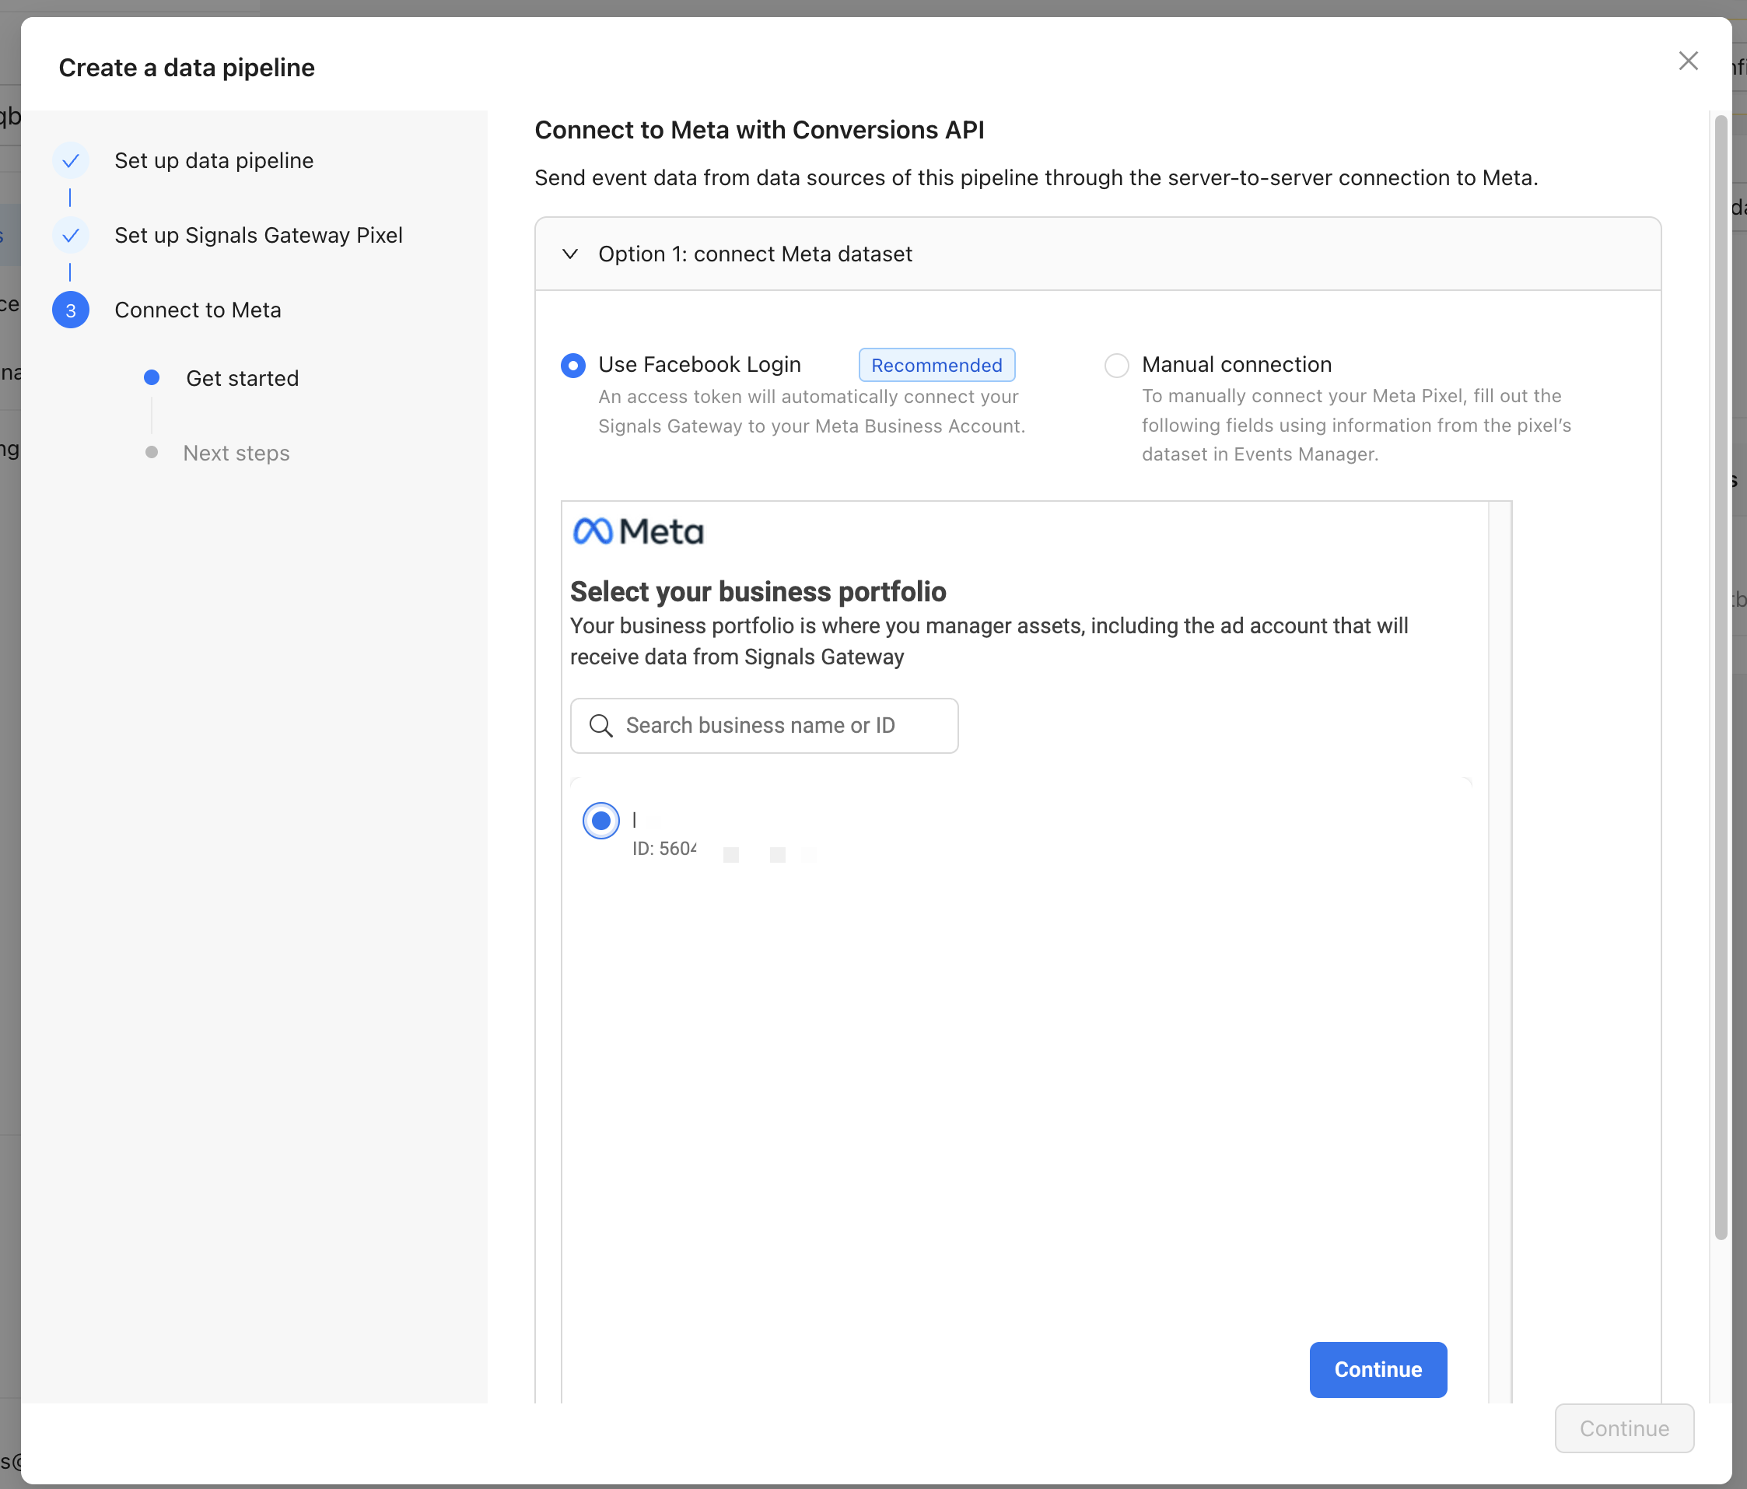Close the Create a data pipeline dialog
The width and height of the screenshot is (1747, 1489).
tap(1687, 61)
